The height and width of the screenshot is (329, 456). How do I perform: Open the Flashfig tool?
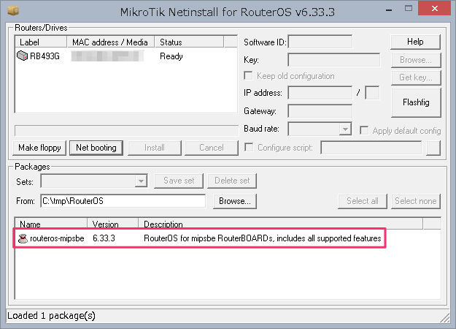point(416,102)
